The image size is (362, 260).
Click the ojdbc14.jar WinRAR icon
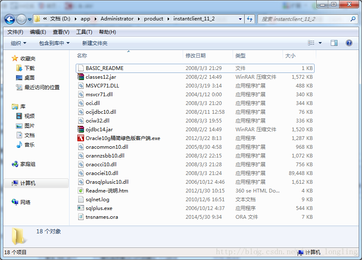click(81, 129)
